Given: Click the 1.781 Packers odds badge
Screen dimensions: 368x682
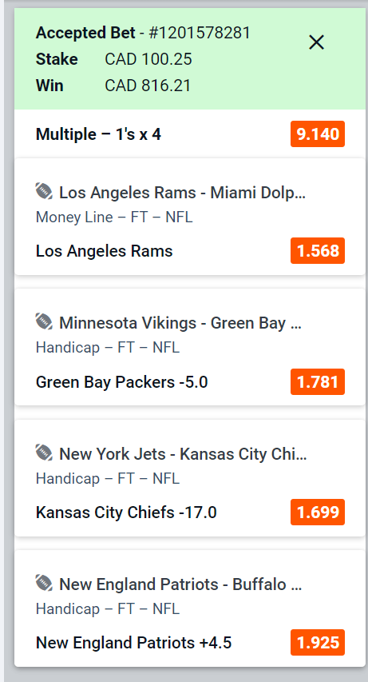Looking at the screenshot, I should coord(318,381).
